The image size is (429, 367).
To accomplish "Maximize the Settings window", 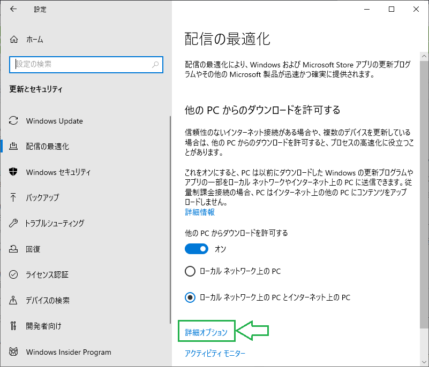I will tap(392, 9).
